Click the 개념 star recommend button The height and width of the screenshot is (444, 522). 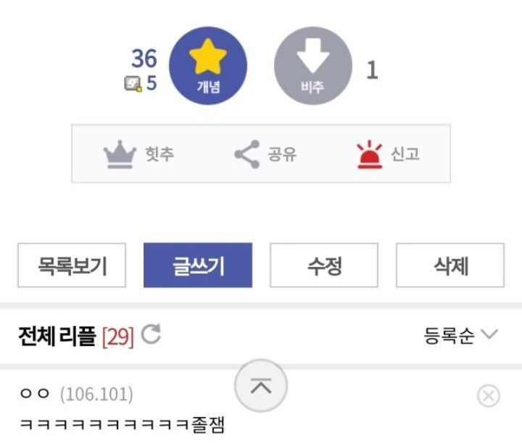208,65
